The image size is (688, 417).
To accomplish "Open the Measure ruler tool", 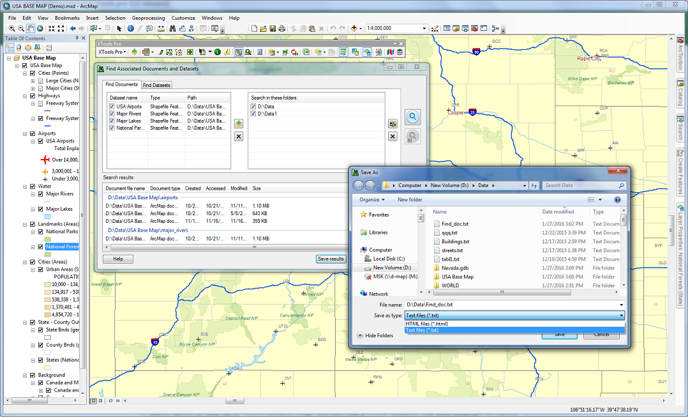I will (161, 29).
